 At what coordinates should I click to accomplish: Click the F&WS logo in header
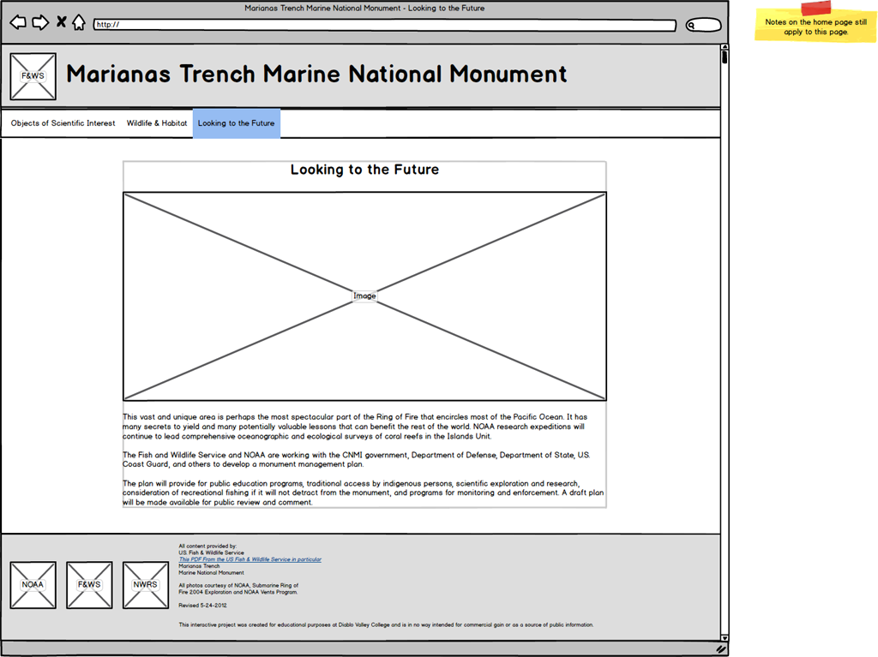click(x=33, y=76)
